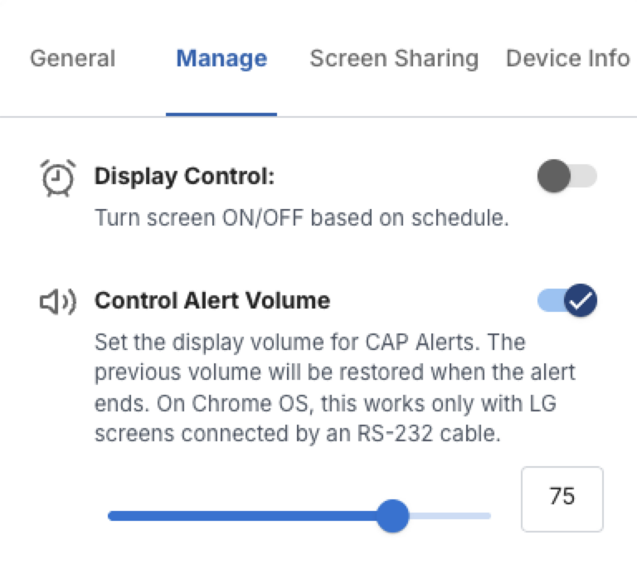Disable the Control Alert Volume toggle
The image size is (637, 569).
[x=566, y=300]
